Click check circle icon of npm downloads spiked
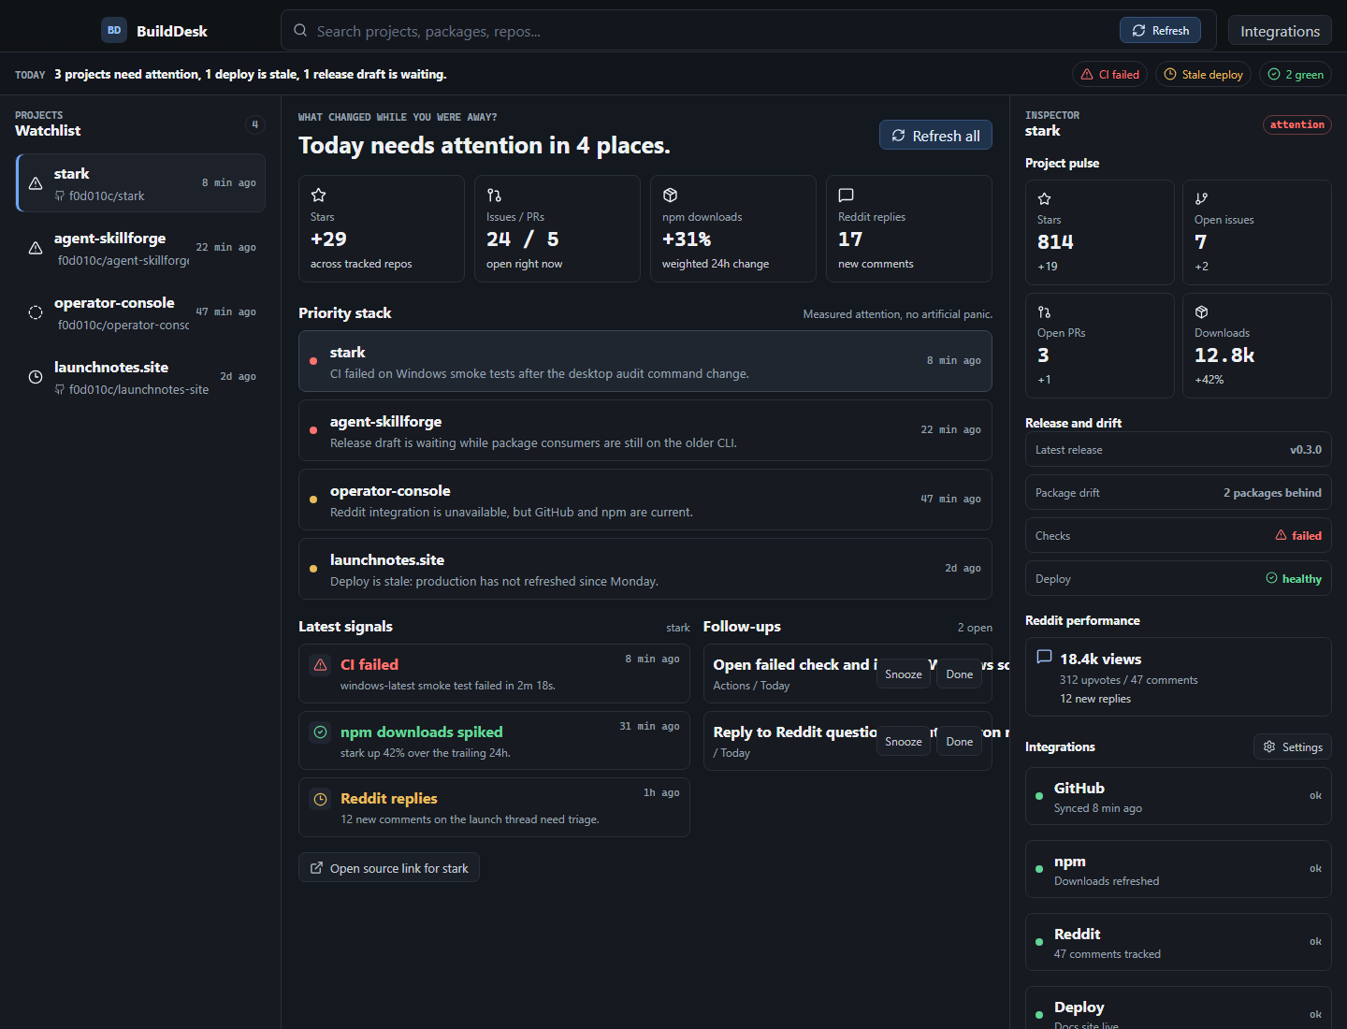The height and width of the screenshot is (1029, 1347). coord(321,732)
